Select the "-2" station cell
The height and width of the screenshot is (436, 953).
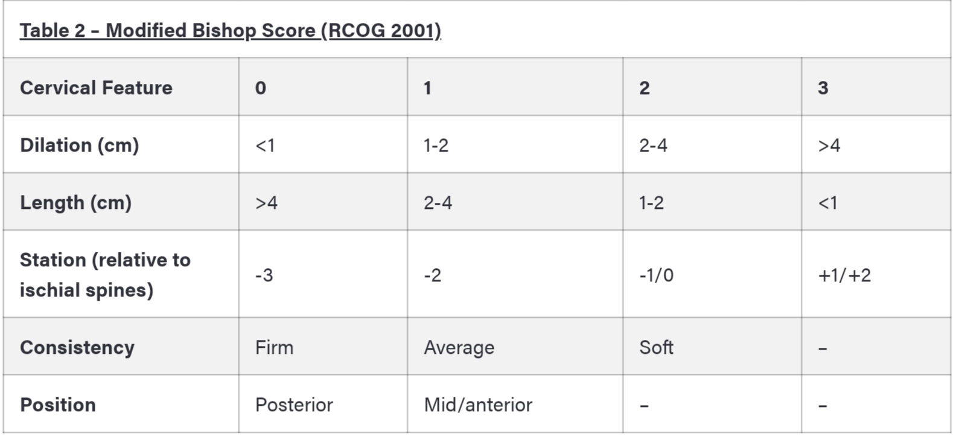coord(433,275)
